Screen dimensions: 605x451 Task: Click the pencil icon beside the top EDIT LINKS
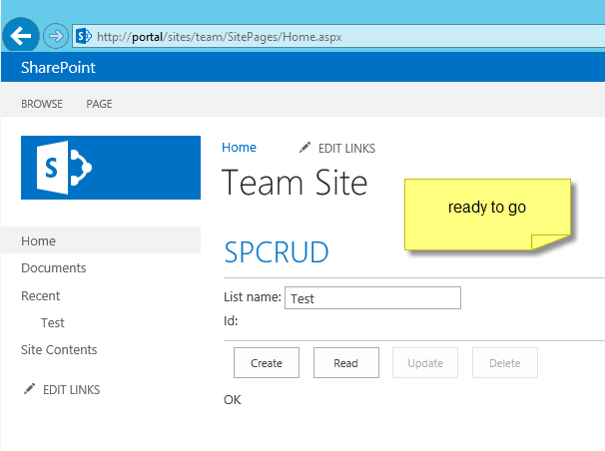pos(304,148)
